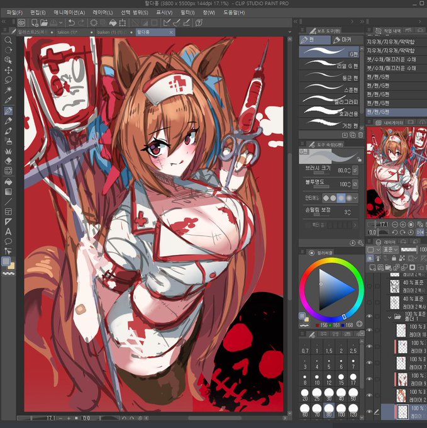427x428 pixels.
Task: Toggle lock layer padlock icon in Layer panel
Action: coord(394,257)
